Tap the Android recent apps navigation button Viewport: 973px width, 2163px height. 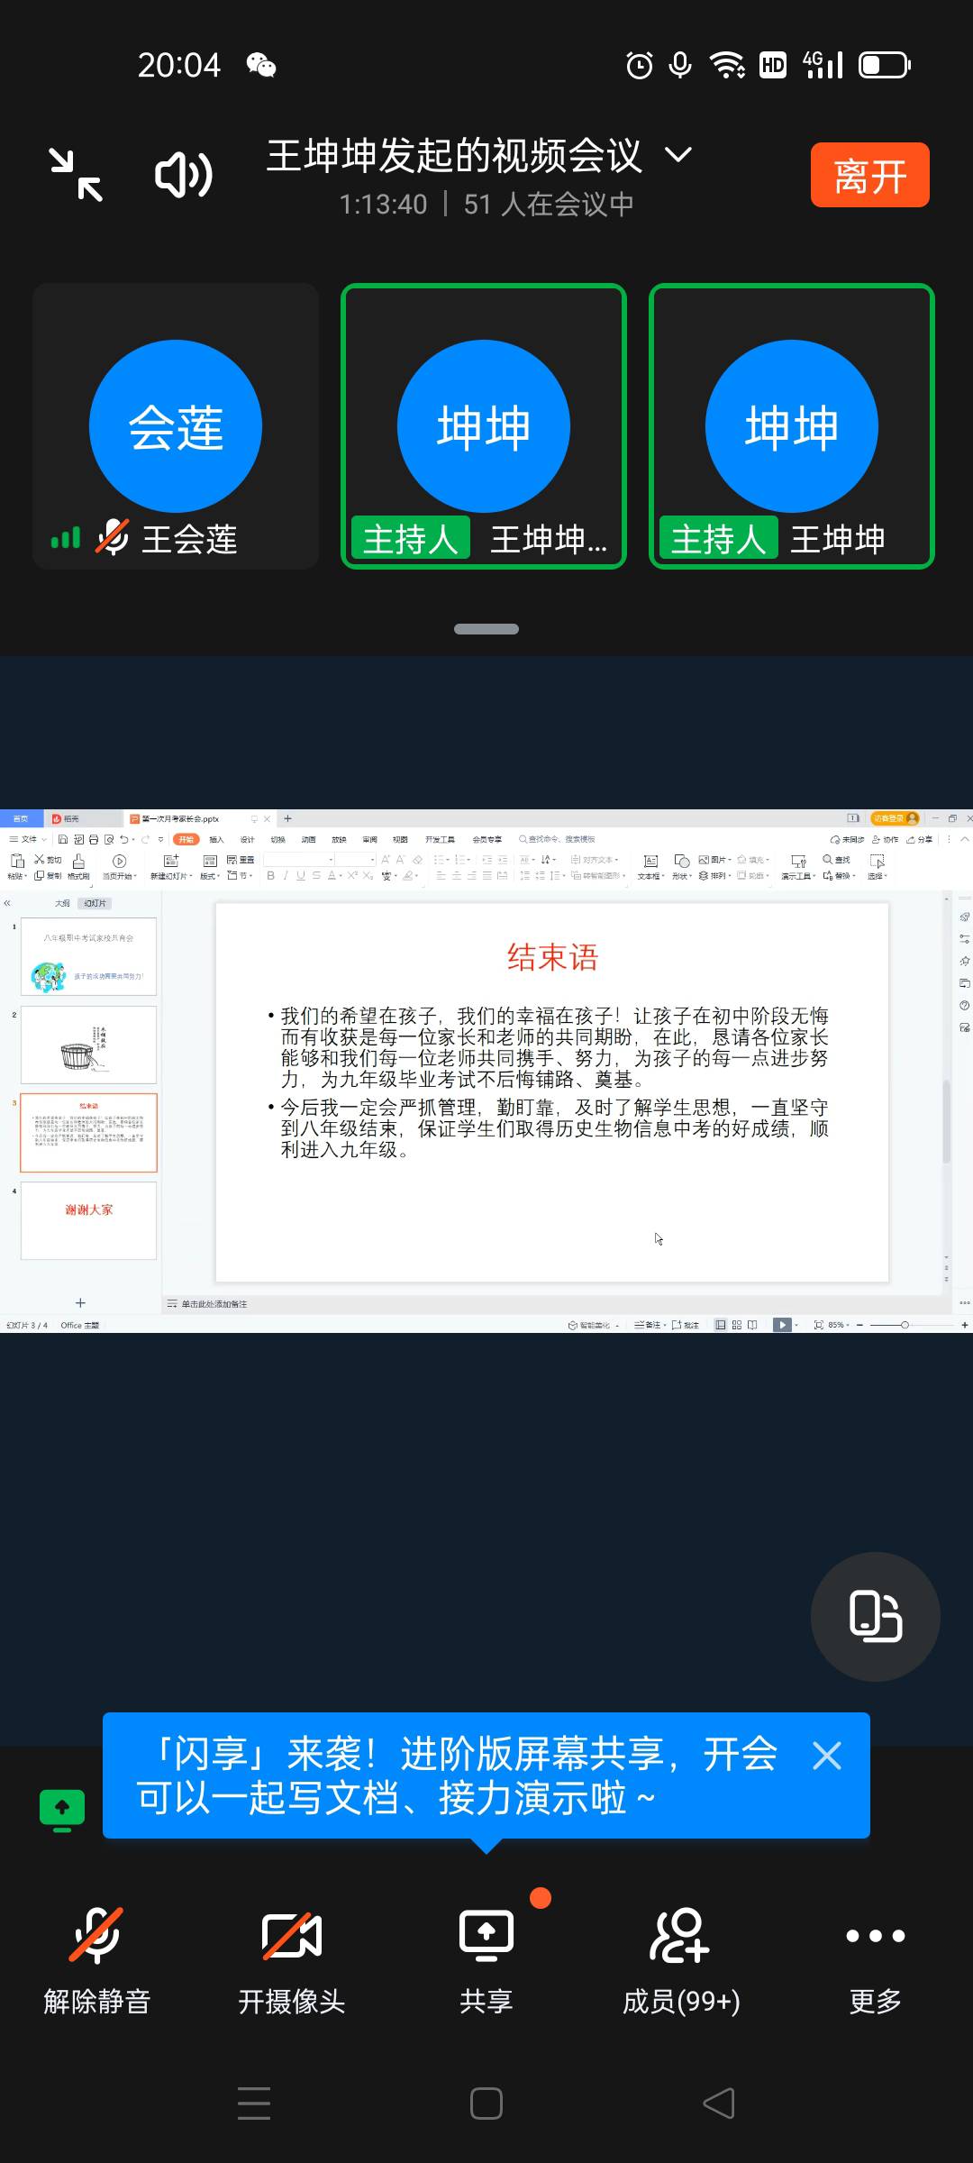[x=254, y=2104]
